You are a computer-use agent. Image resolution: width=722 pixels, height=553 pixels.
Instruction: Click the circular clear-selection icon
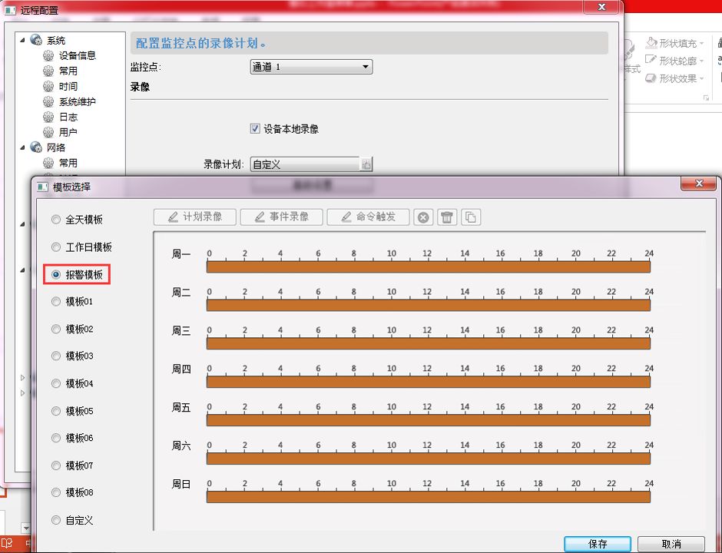(x=422, y=217)
